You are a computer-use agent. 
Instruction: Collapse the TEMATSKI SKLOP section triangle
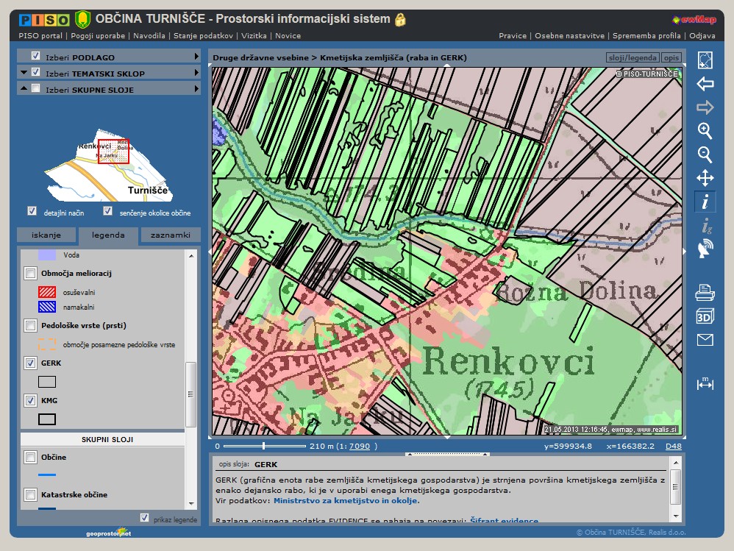click(x=24, y=73)
